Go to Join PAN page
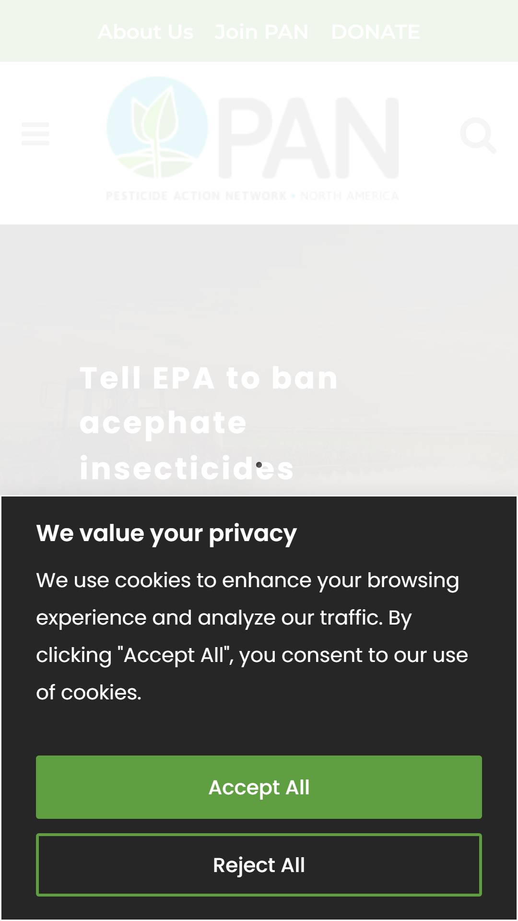This screenshot has width=518, height=921. [x=261, y=32]
